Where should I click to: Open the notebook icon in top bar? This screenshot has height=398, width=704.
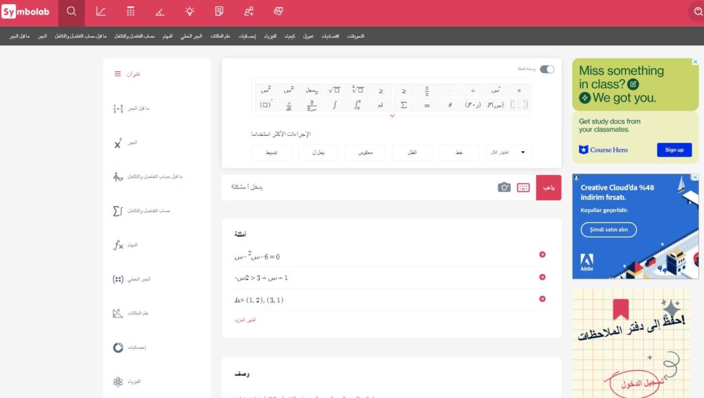219,12
